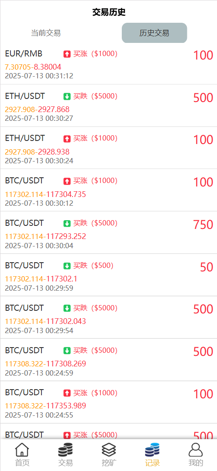Open ETH/USDT 买涨 trade at 00:30:24

point(108,148)
